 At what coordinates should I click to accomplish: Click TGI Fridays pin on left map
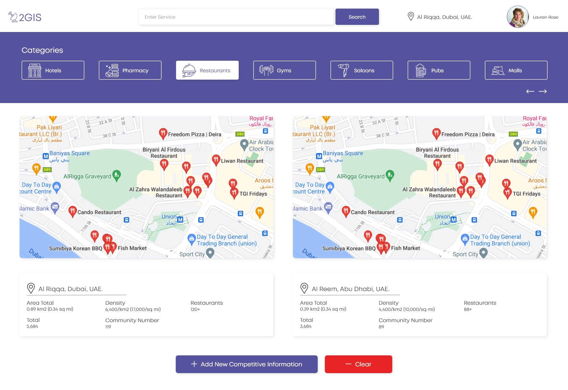234,193
